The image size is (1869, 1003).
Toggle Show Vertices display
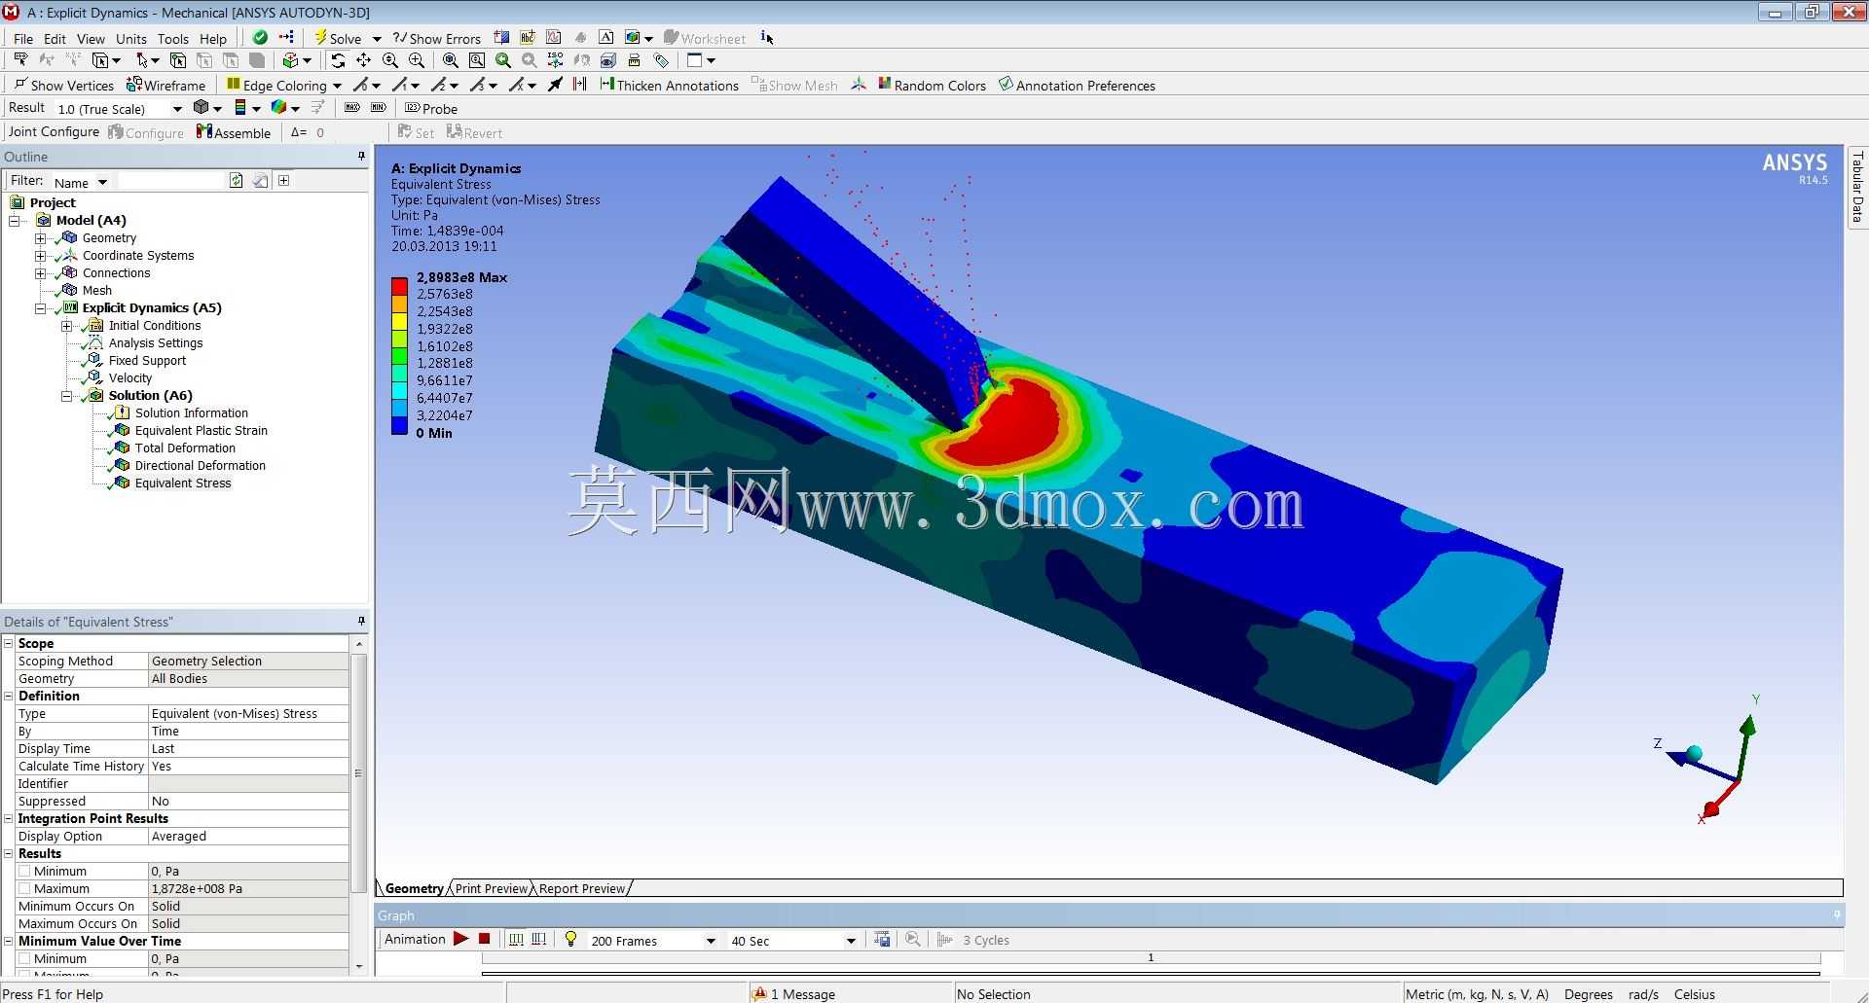point(63,85)
